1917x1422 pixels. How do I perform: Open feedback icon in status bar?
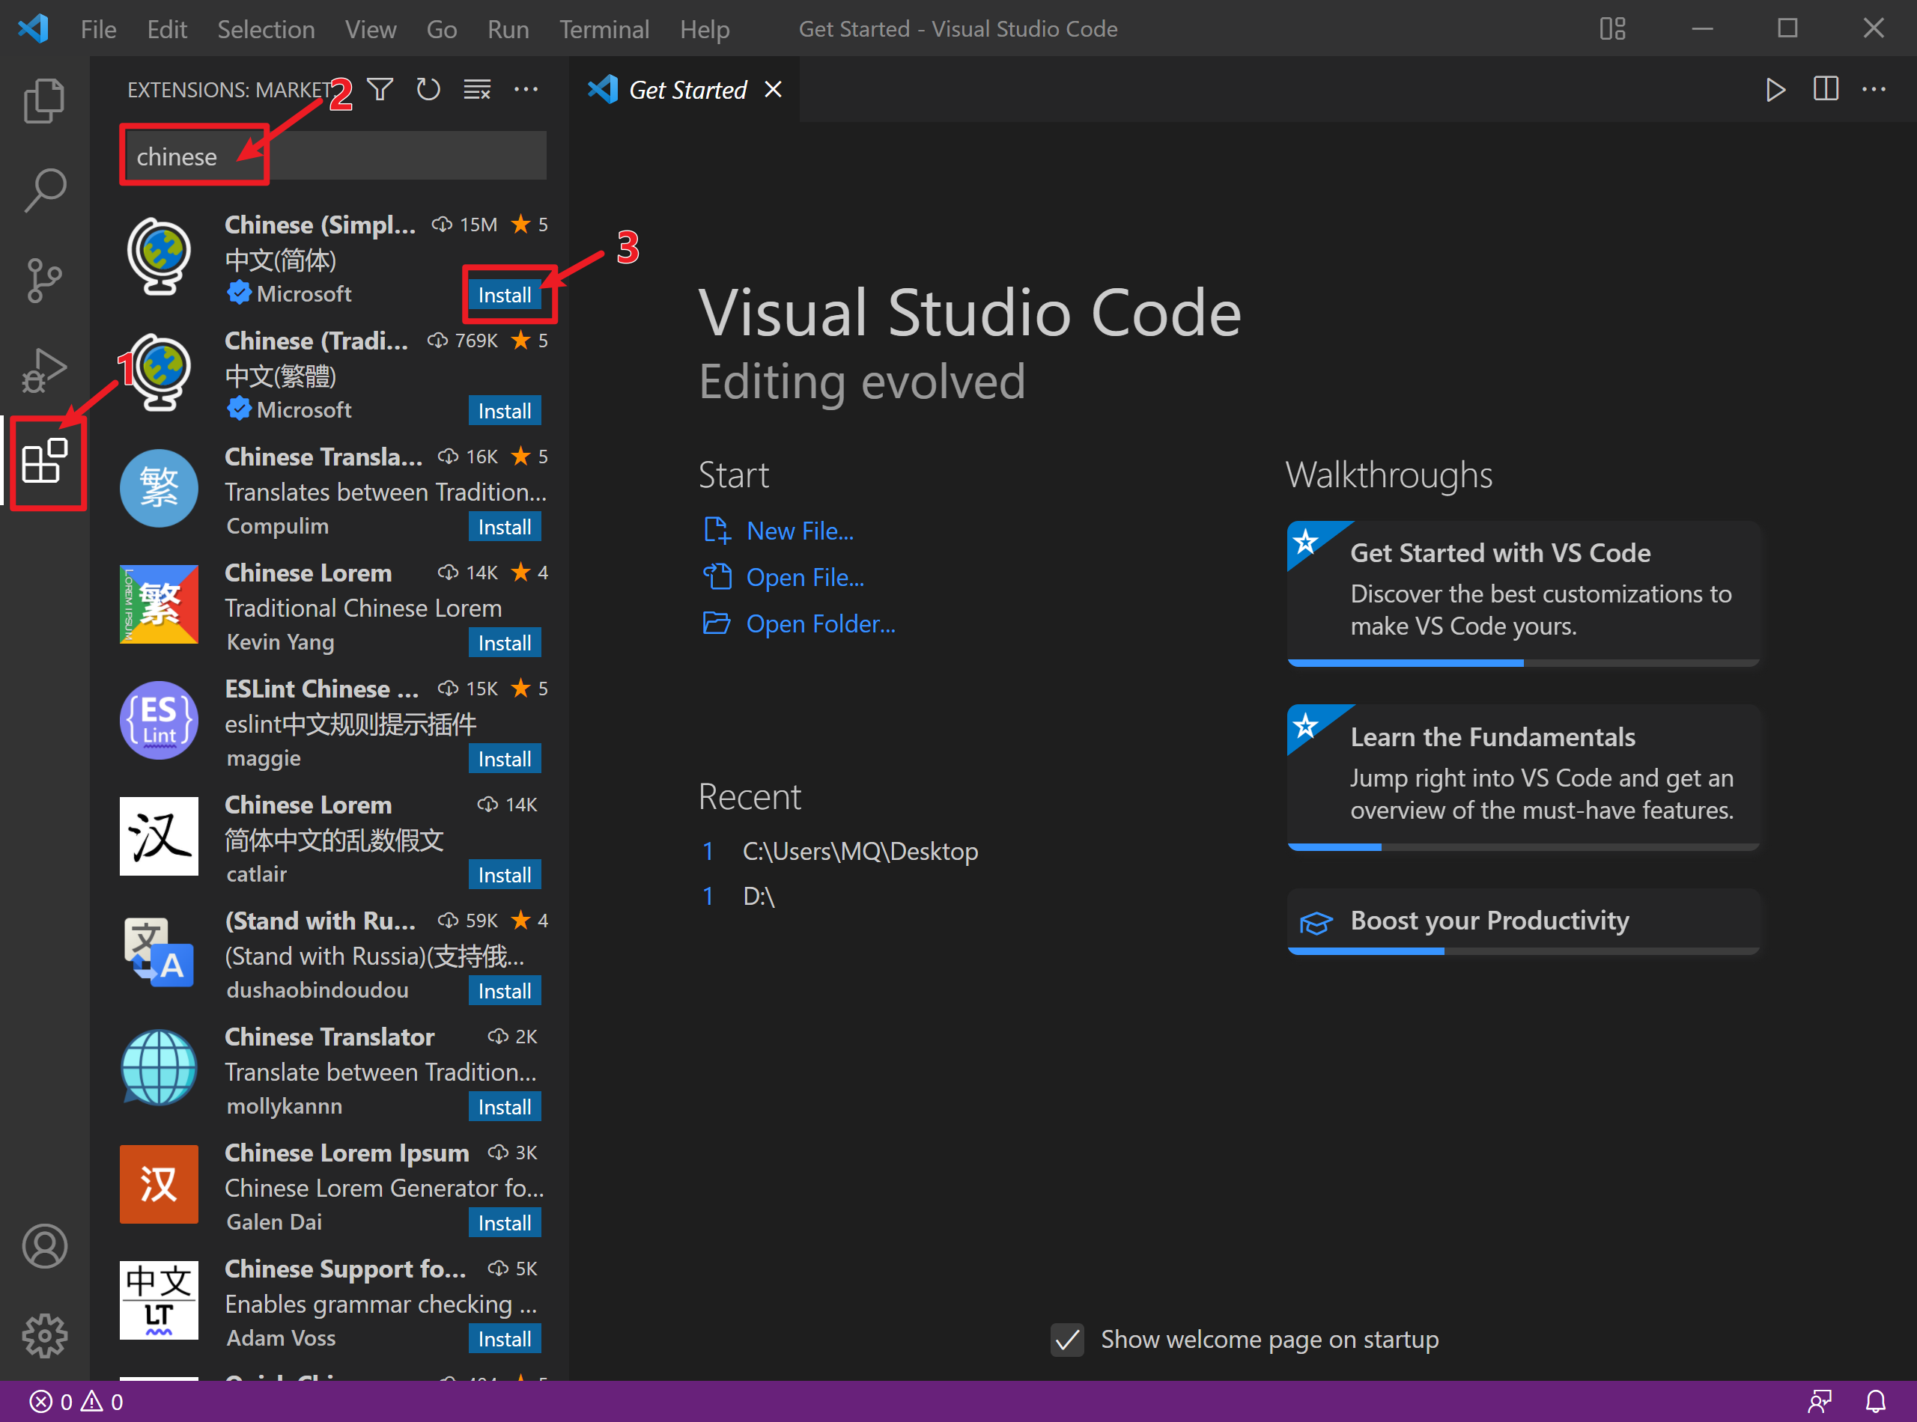point(1820,1403)
